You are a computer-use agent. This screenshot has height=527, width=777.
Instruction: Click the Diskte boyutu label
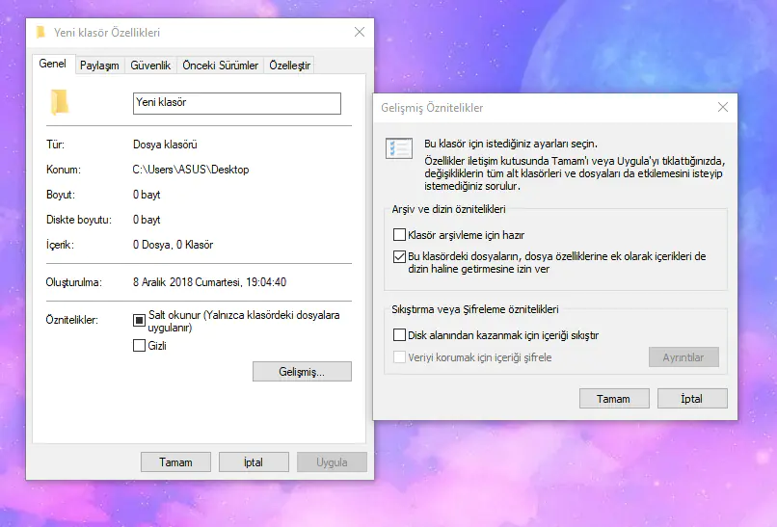[79, 220]
